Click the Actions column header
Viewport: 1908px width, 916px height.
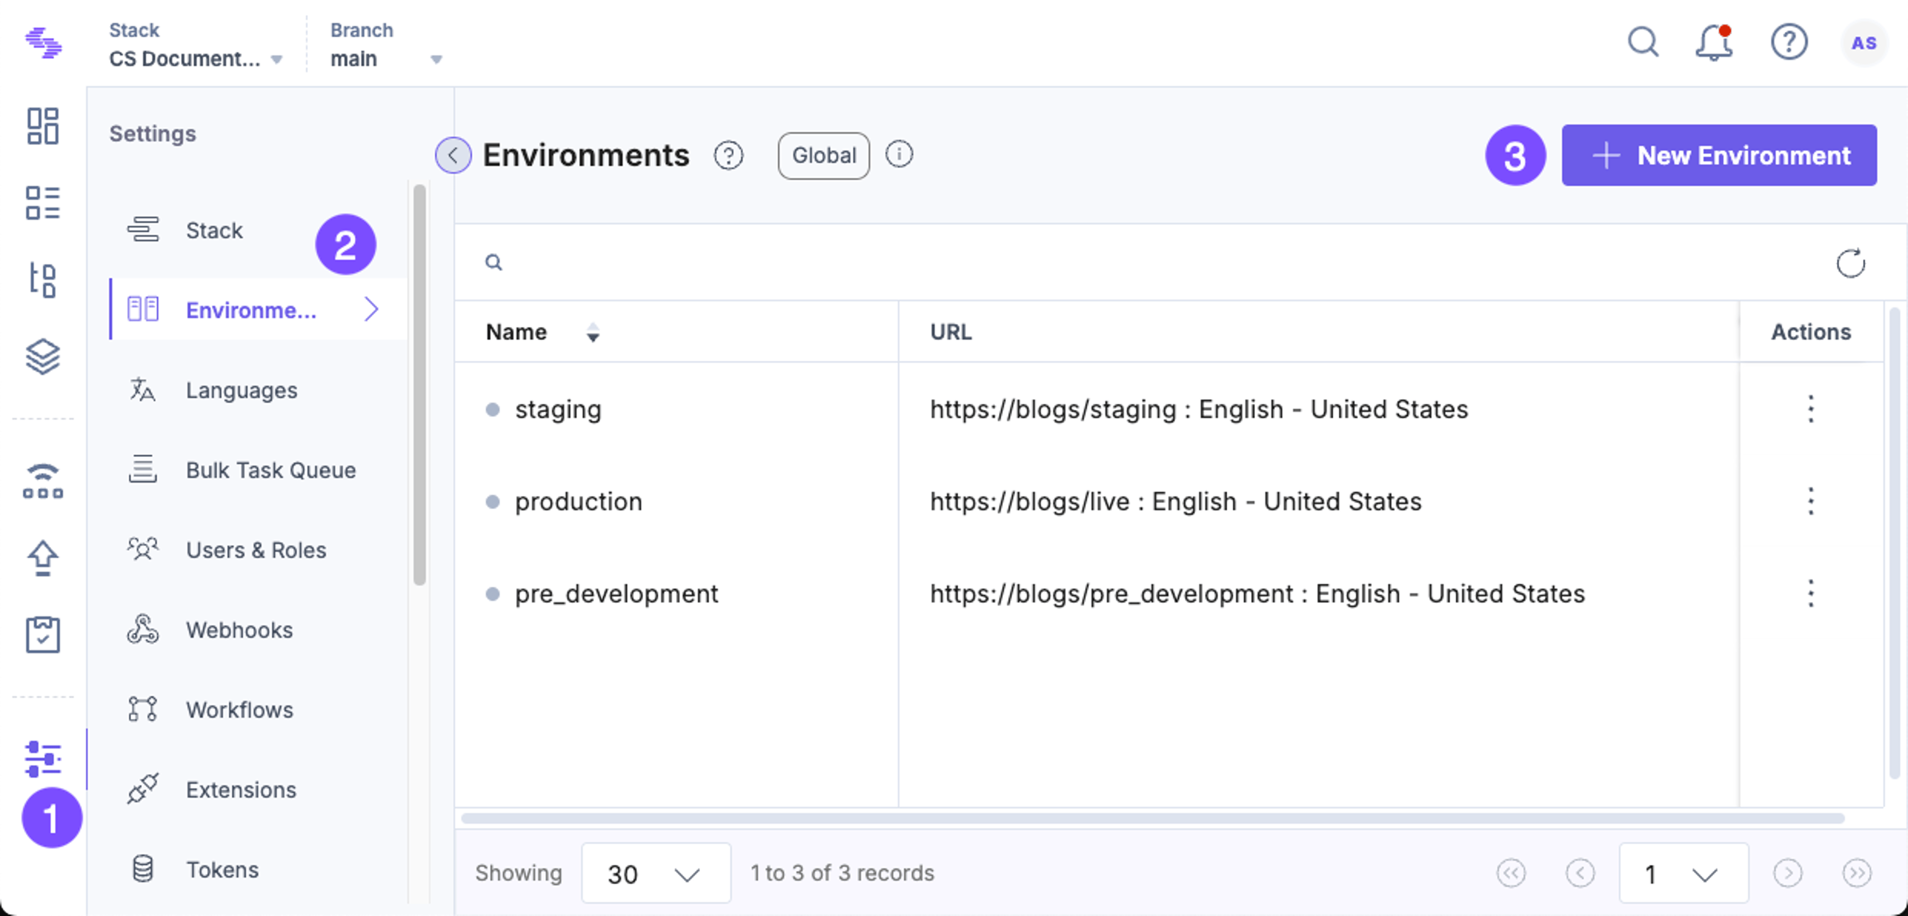1810,332
